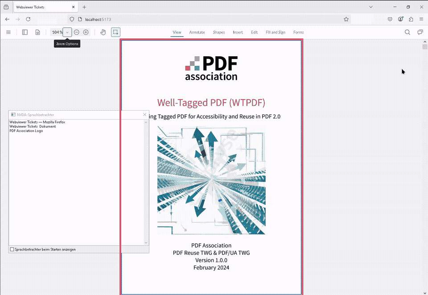This screenshot has width=428, height=295.
Task: Click the browser reload button
Action: (x=28, y=19)
